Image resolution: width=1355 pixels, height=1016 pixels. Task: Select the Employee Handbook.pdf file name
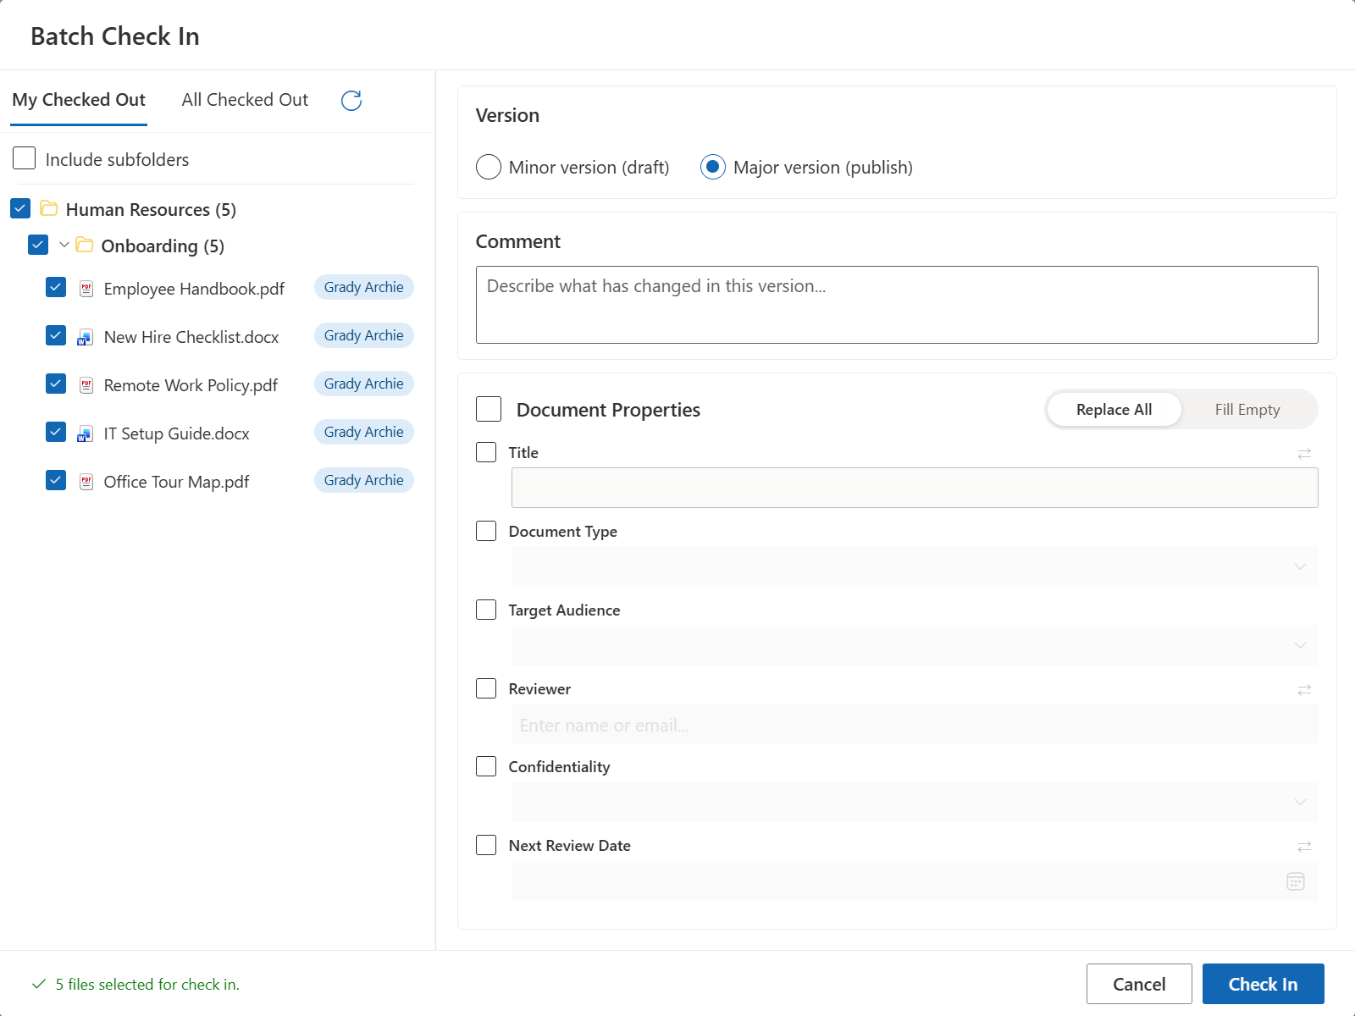tap(194, 289)
